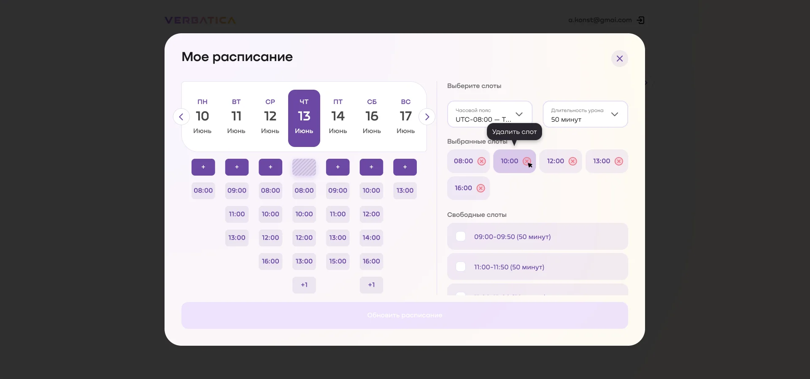Viewport: 810px width, 379px height.
Task: Click Thursday's 10:00 slot in calendar
Action: point(304,214)
